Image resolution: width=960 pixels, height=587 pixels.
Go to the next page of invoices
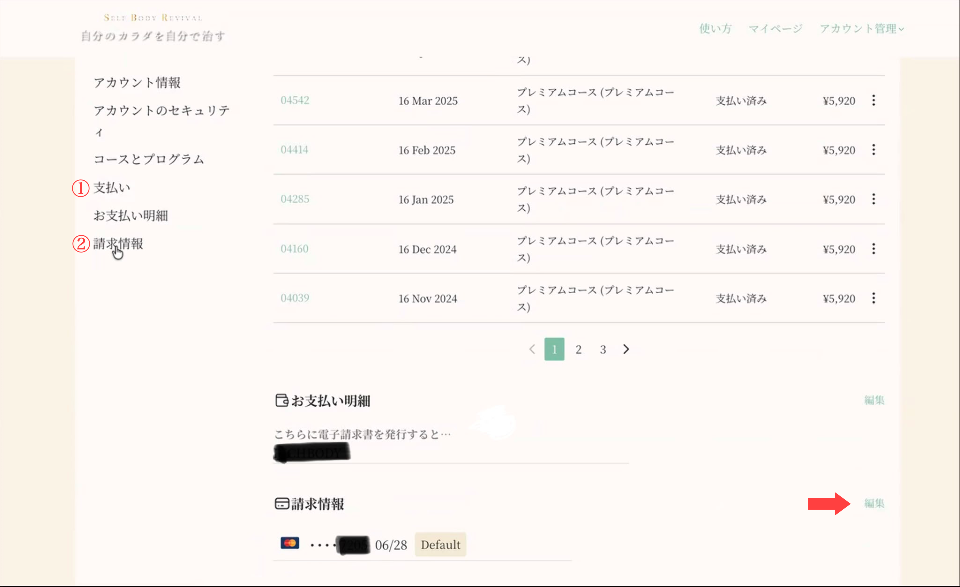[626, 349]
